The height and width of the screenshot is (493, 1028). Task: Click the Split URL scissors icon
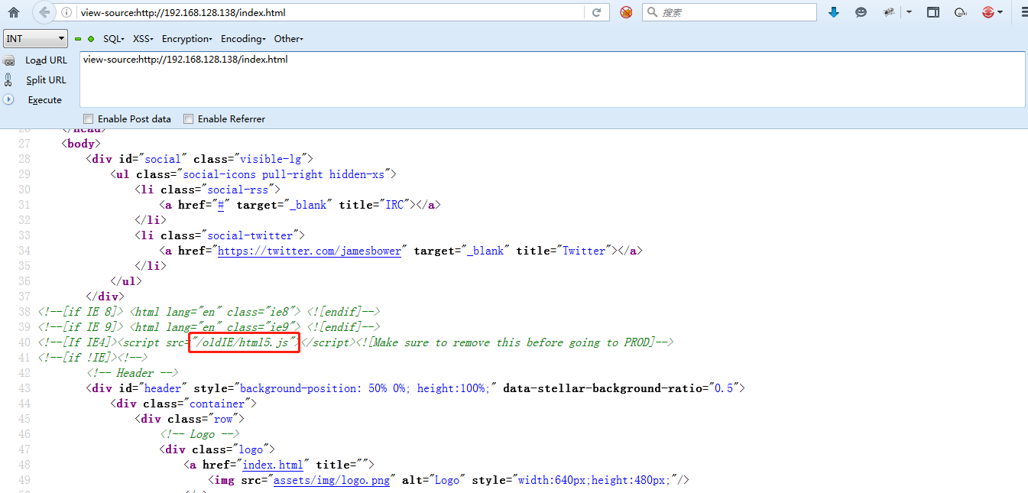pyautogui.click(x=8, y=79)
